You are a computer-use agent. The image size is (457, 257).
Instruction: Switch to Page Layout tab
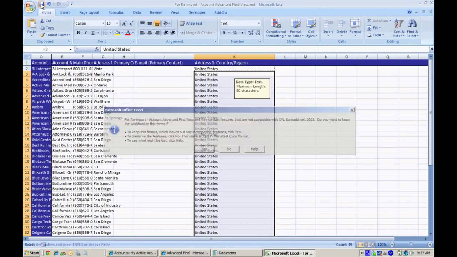tap(89, 12)
